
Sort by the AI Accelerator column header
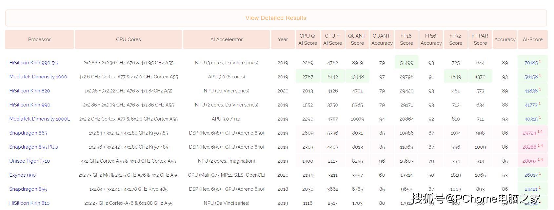(x=227, y=40)
